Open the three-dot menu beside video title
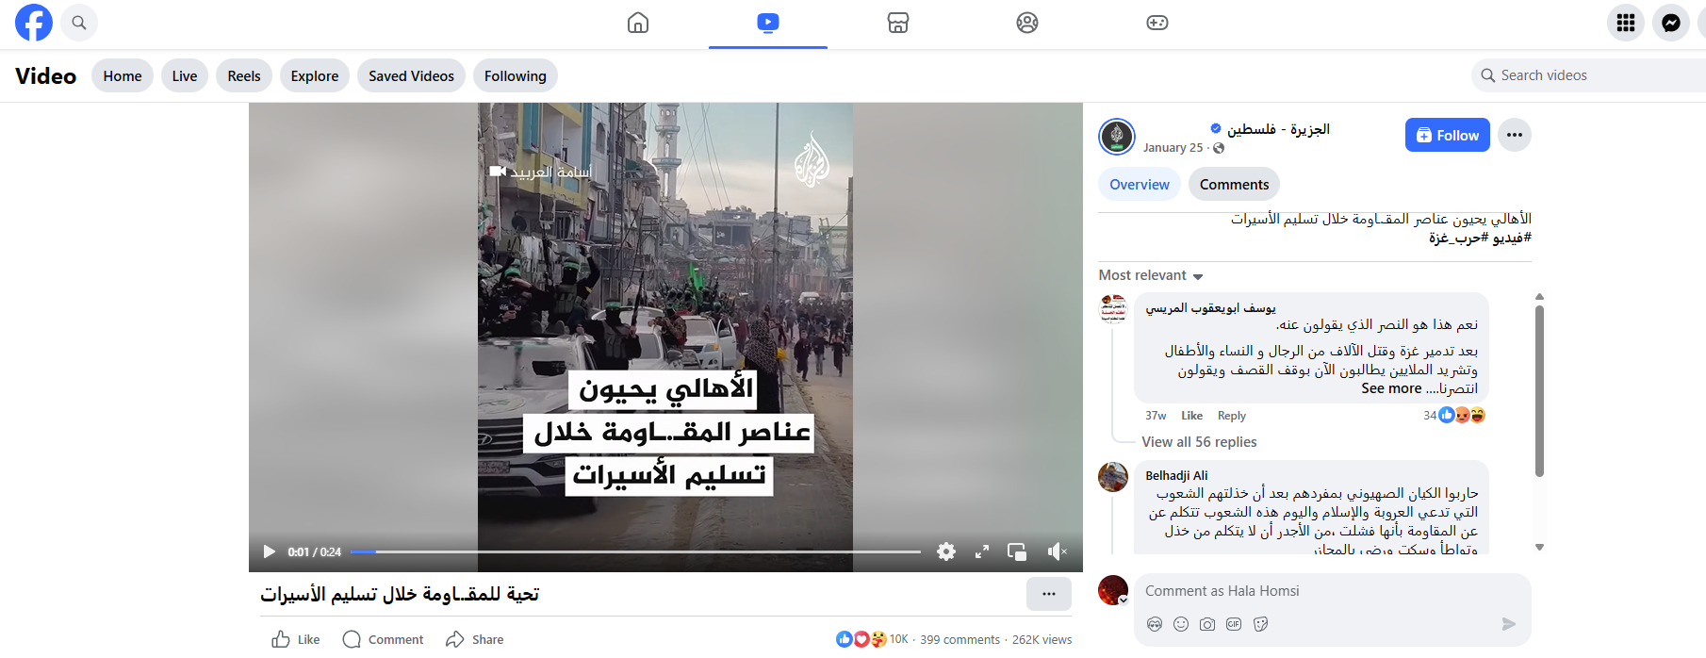The height and width of the screenshot is (658, 1706). [x=1049, y=594]
